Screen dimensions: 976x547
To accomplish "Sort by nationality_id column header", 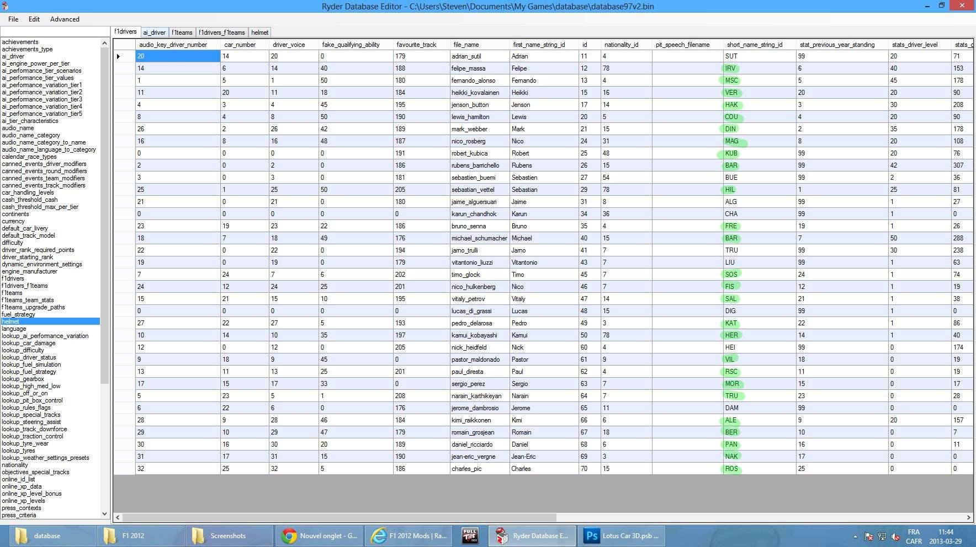I will (626, 45).
